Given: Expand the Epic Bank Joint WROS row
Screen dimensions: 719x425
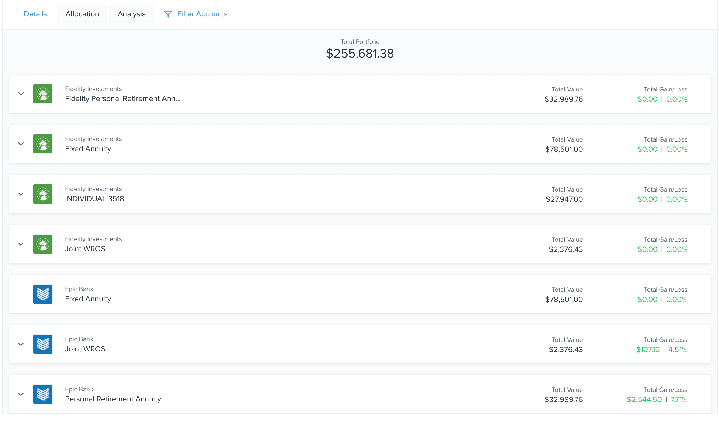Looking at the screenshot, I should tap(21, 344).
